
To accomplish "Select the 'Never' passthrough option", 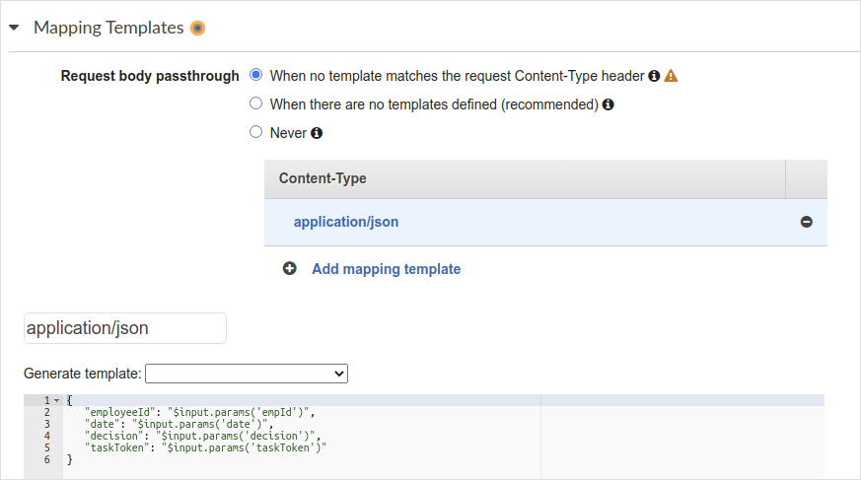I will (255, 132).
